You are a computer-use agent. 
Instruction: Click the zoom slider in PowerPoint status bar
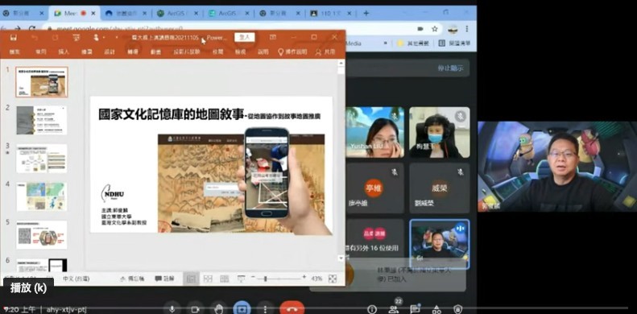click(x=279, y=279)
